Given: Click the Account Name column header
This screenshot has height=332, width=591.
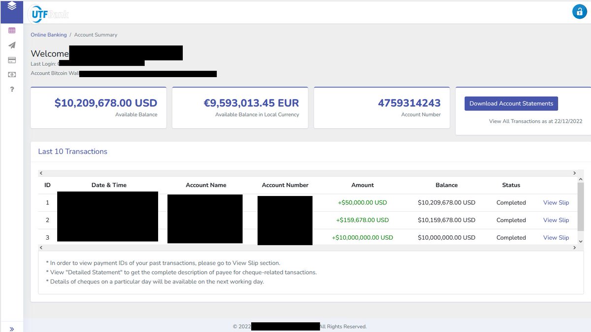Looking at the screenshot, I should (x=206, y=185).
